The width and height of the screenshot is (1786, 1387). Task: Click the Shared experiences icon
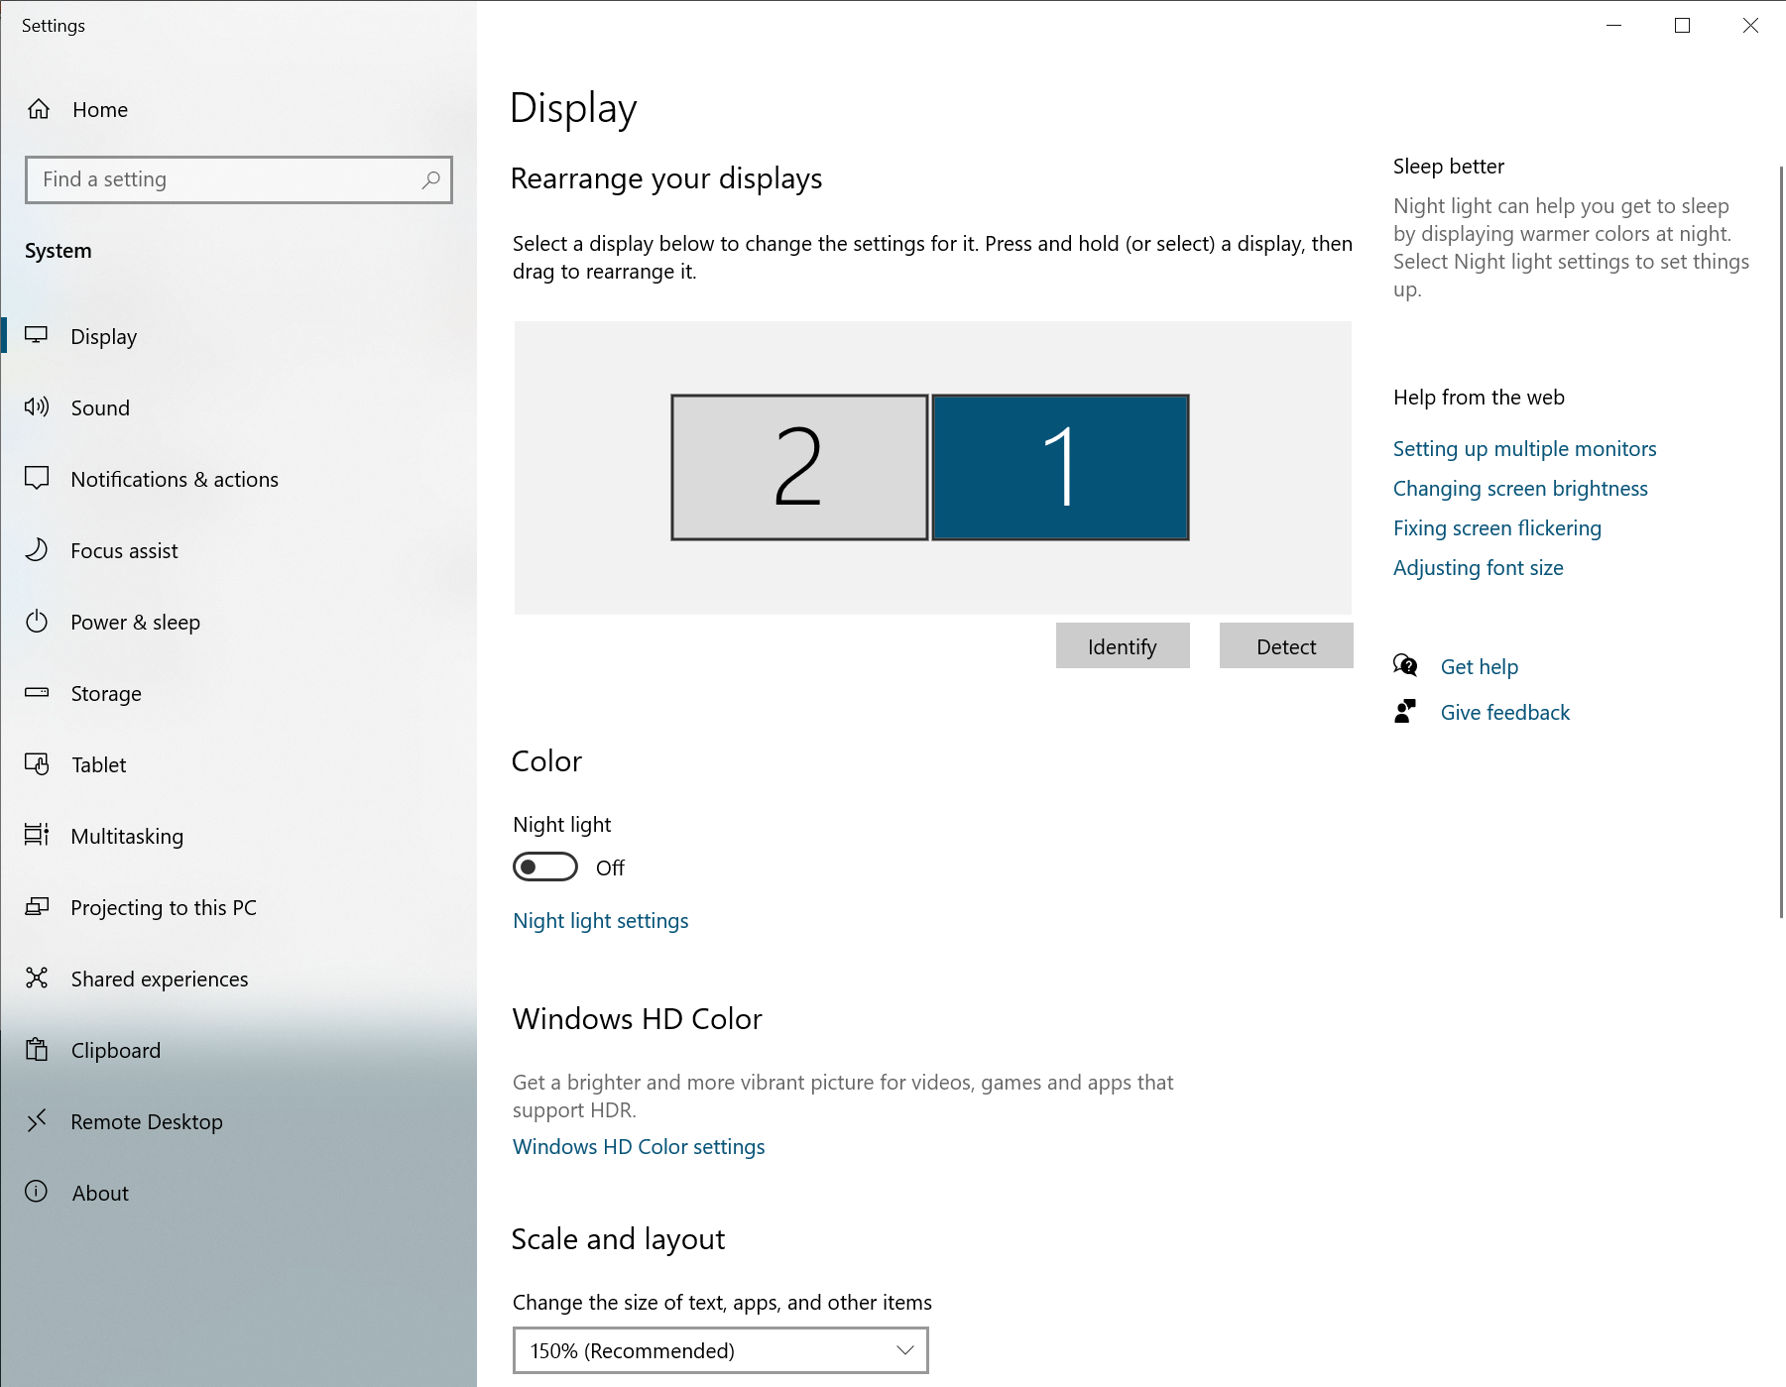click(x=38, y=979)
